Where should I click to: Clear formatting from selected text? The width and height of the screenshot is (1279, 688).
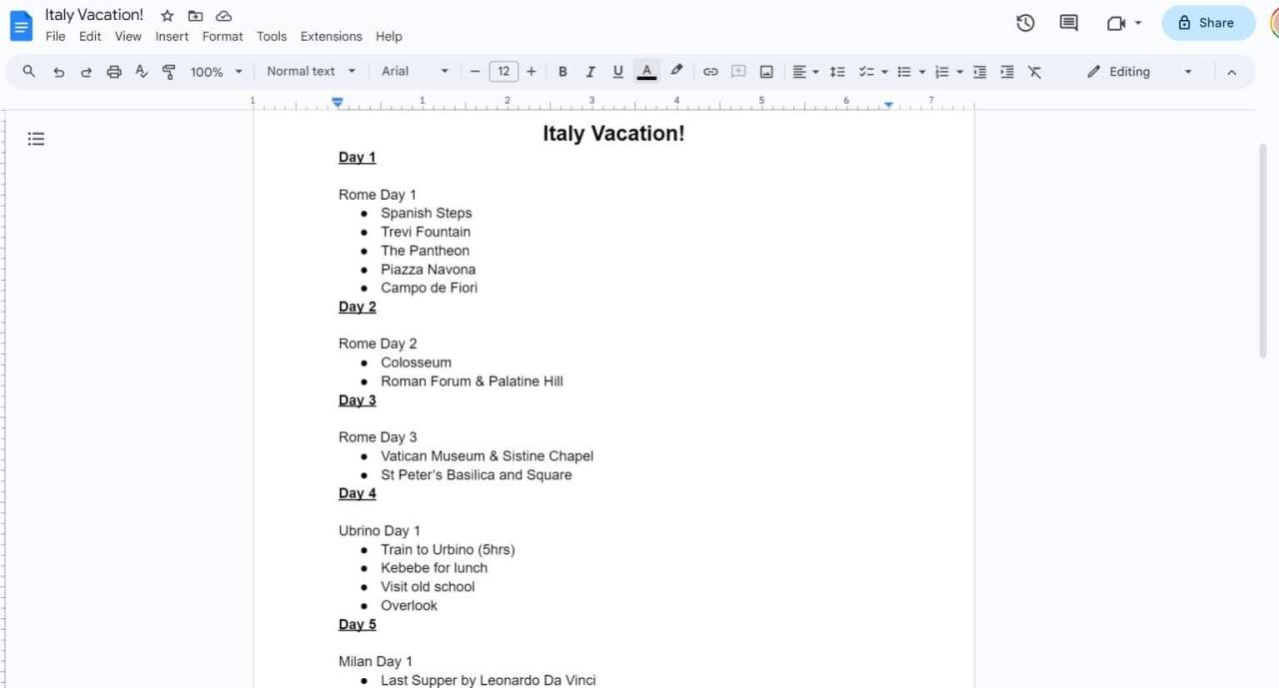[1034, 71]
